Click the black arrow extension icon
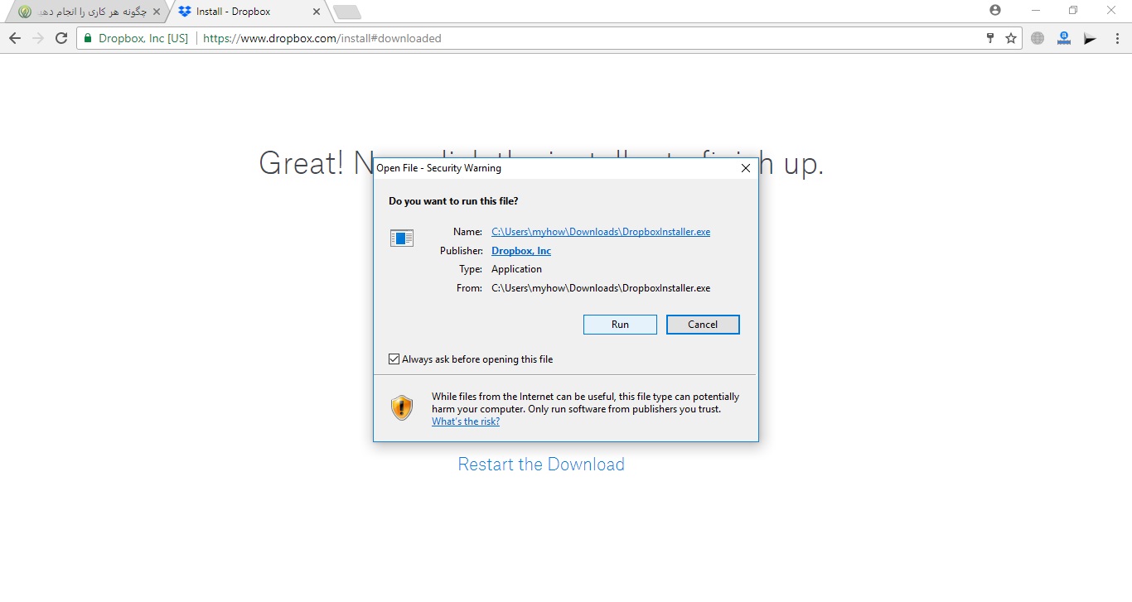This screenshot has height=602, width=1132. coord(1091,38)
